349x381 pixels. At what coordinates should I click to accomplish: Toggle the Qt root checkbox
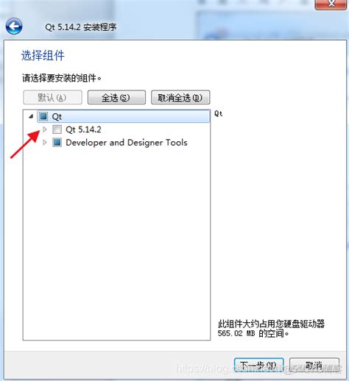[43, 116]
